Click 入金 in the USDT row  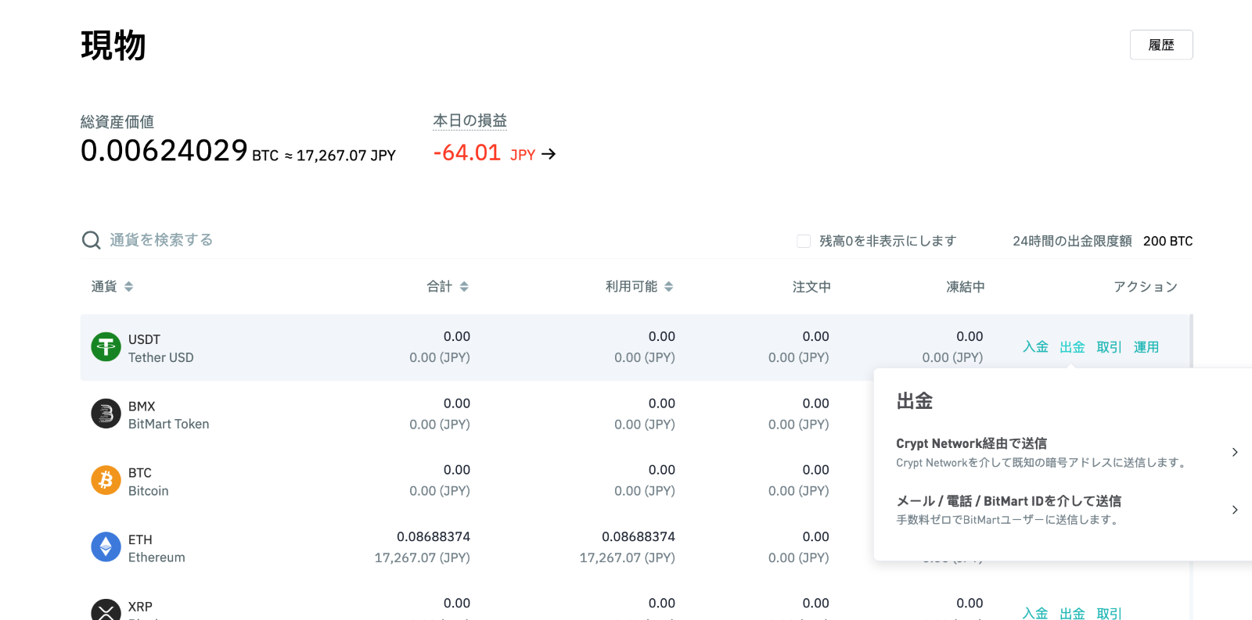coord(1035,347)
